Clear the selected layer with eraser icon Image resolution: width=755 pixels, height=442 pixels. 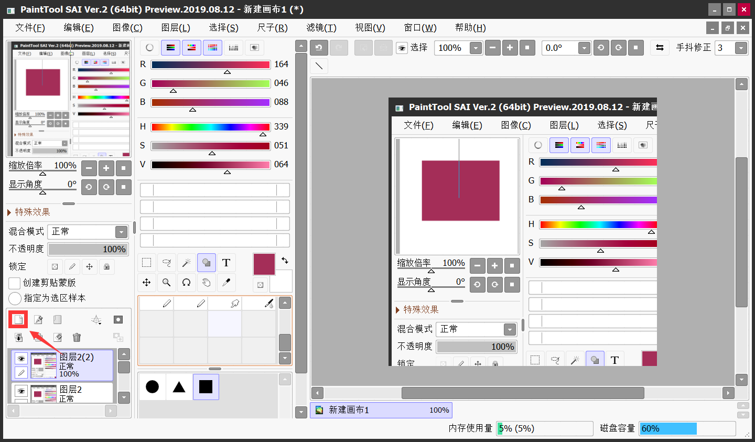coord(58,337)
